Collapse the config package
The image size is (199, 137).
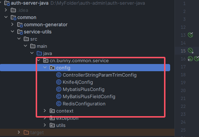pos(45,68)
